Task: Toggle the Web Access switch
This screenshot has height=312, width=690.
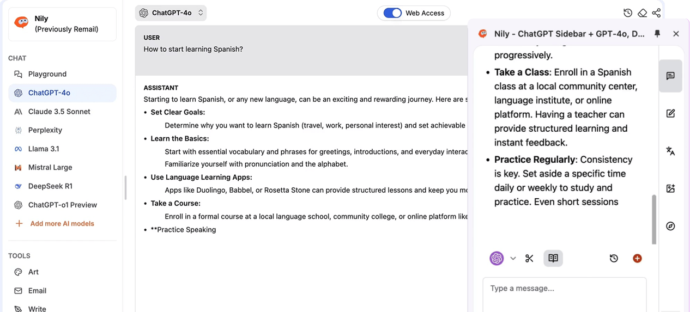Action: (x=392, y=13)
